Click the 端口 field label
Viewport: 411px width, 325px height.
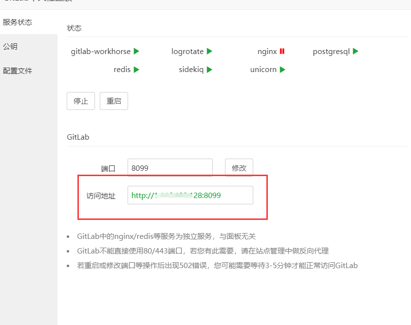pyautogui.click(x=108, y=168)
